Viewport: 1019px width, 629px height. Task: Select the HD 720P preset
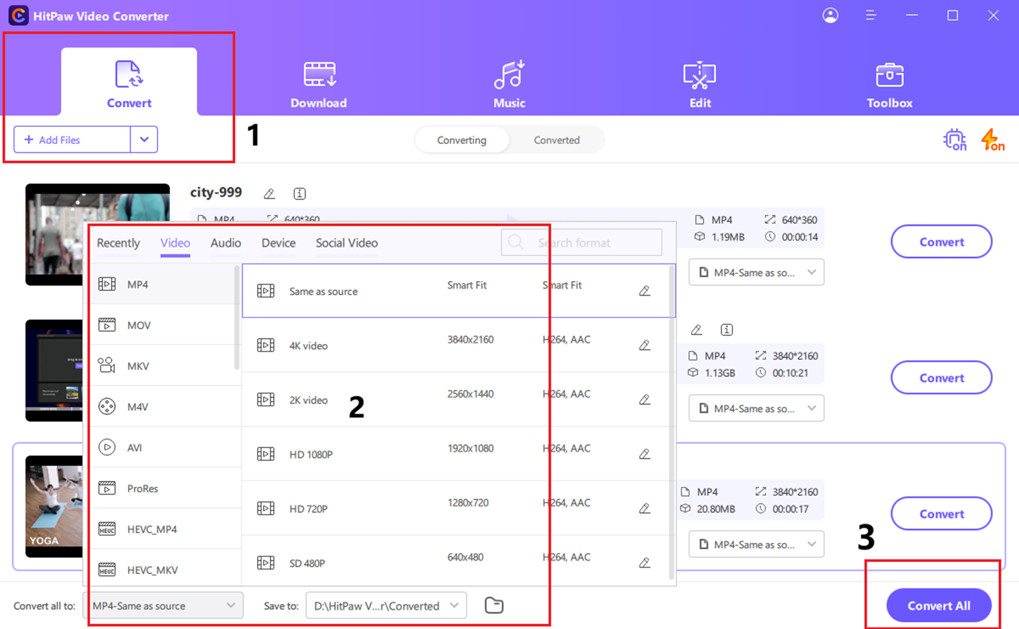tap(455, 508)
